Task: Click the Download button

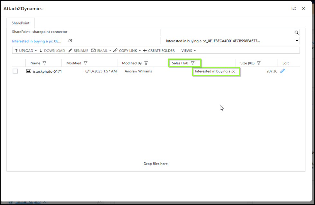Action: coord(52,51)
